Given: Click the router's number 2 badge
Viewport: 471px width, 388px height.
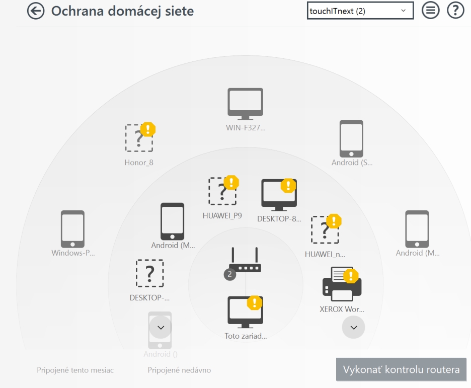Looking at the screenshot, I should [230, 274].
